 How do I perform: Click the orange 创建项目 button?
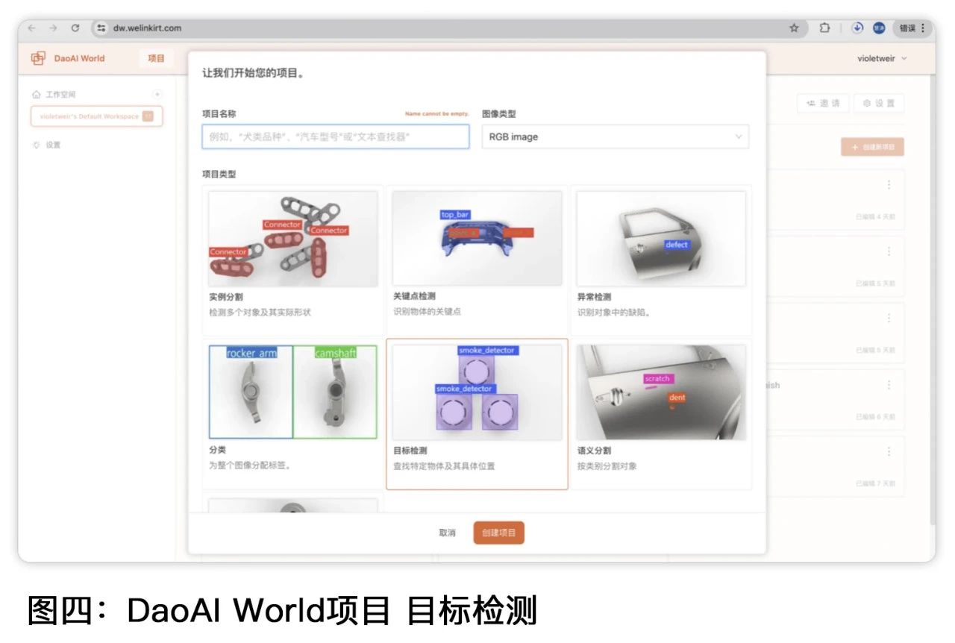pyautogui.click(x=499, y=533)
